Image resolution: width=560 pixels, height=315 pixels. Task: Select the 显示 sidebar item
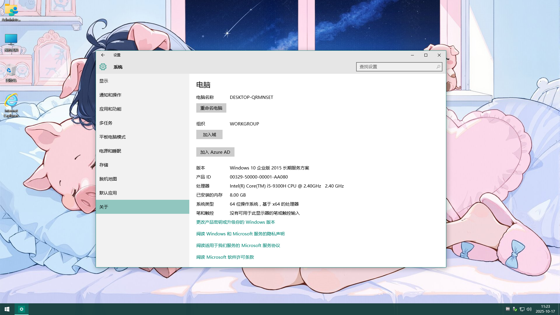(104, 81)
